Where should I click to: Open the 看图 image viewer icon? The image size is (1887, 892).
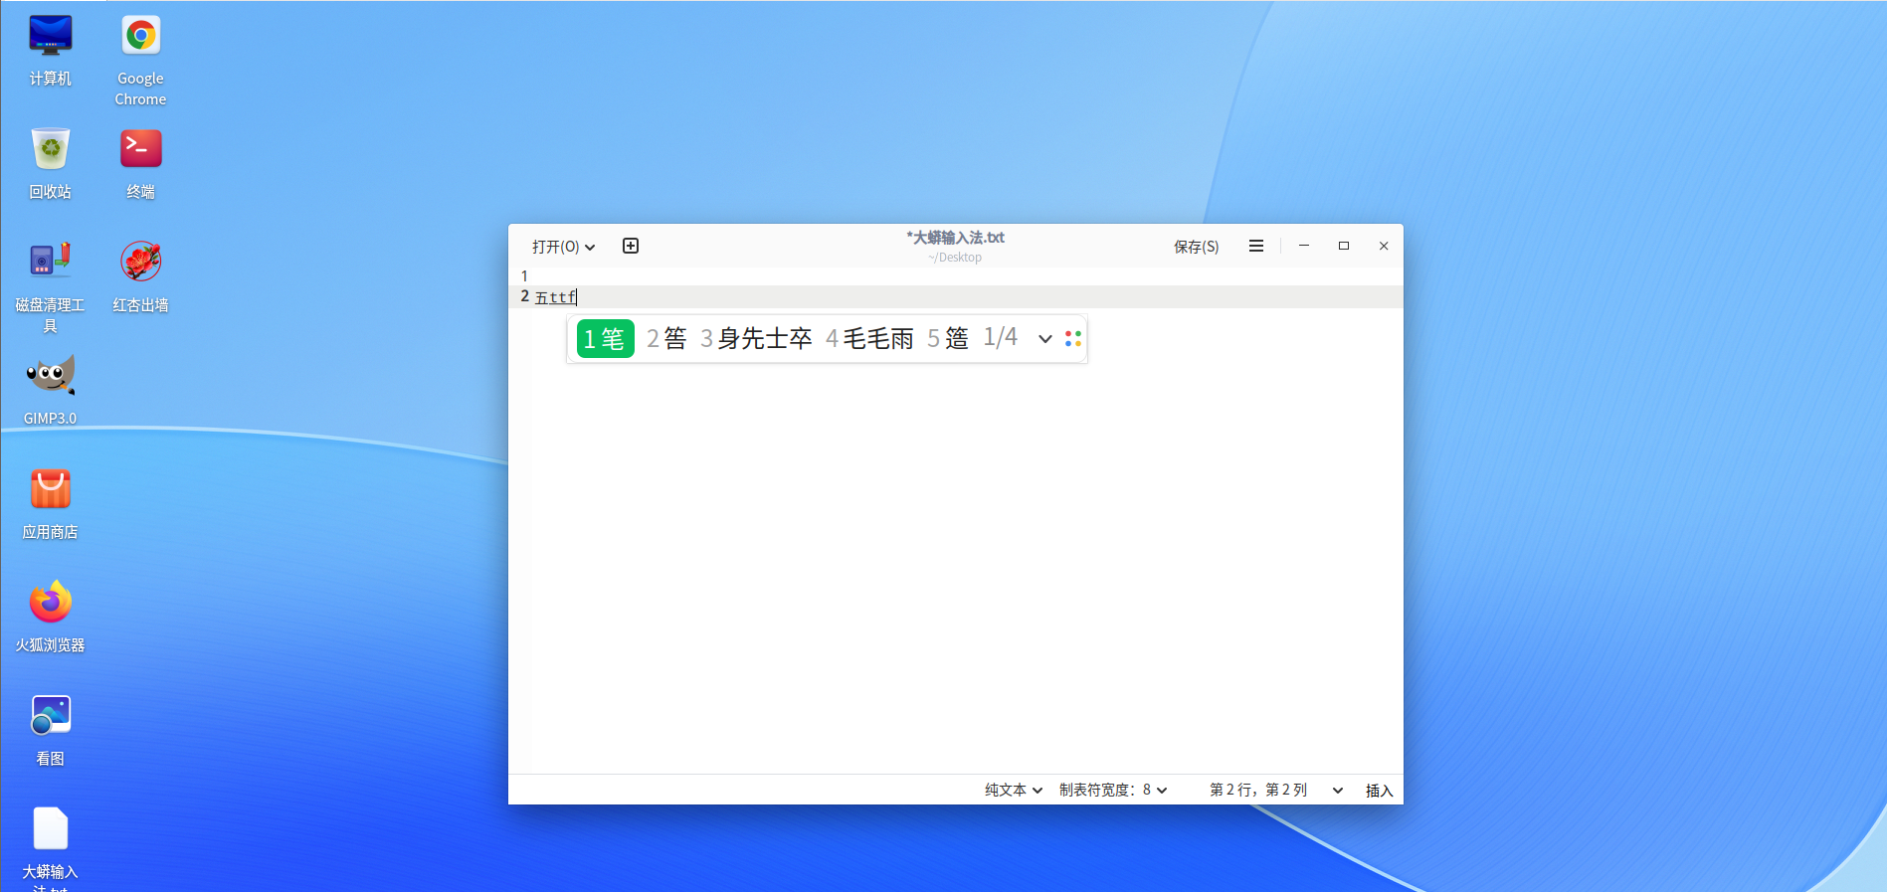tap(50, 731)
